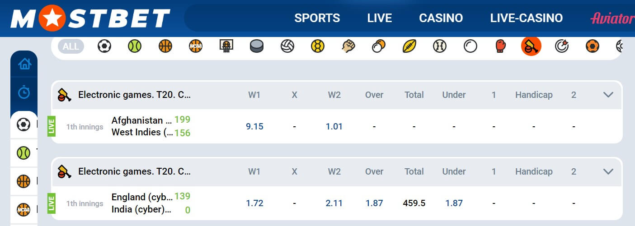Select the tennis ball sport filter
This screenshot has width=635, height=226.
(x=135, y=46)
